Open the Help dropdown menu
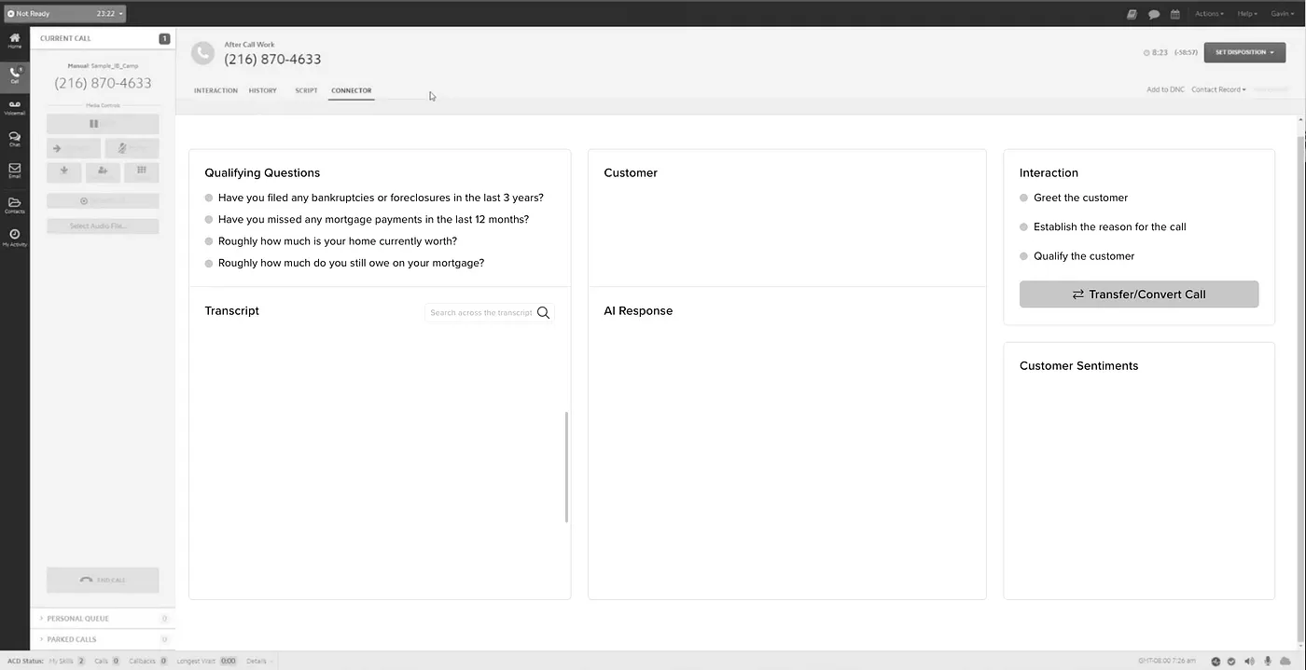The image size is (1306, 670). coord(1247,14)
